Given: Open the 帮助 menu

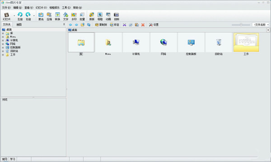Looking at the screenshot, I should 77,8.
